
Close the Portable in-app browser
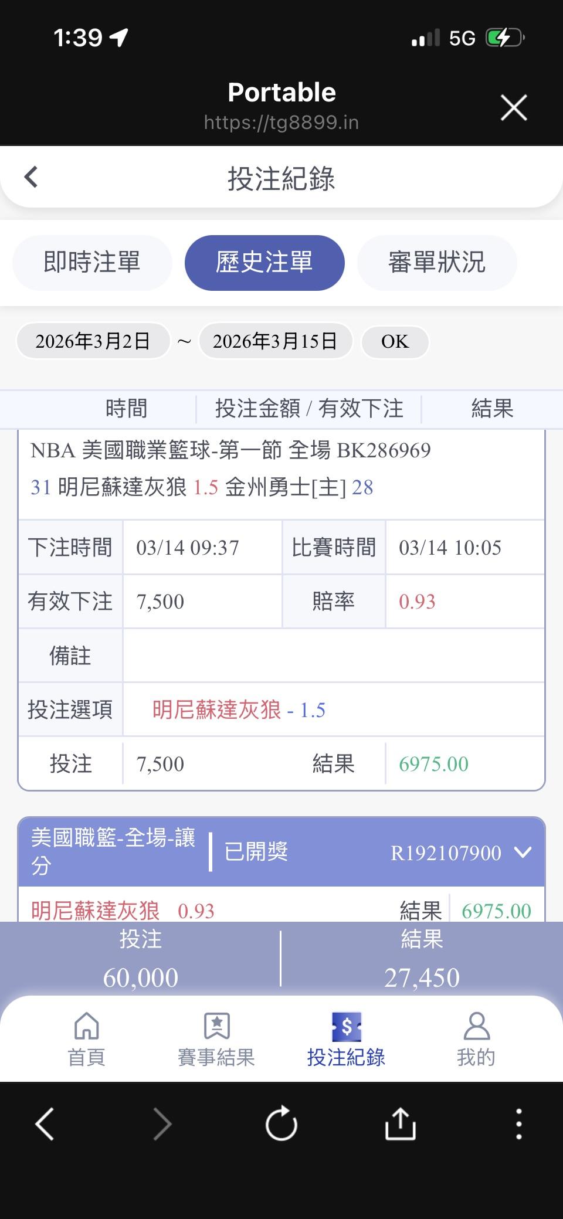[514, 108]
